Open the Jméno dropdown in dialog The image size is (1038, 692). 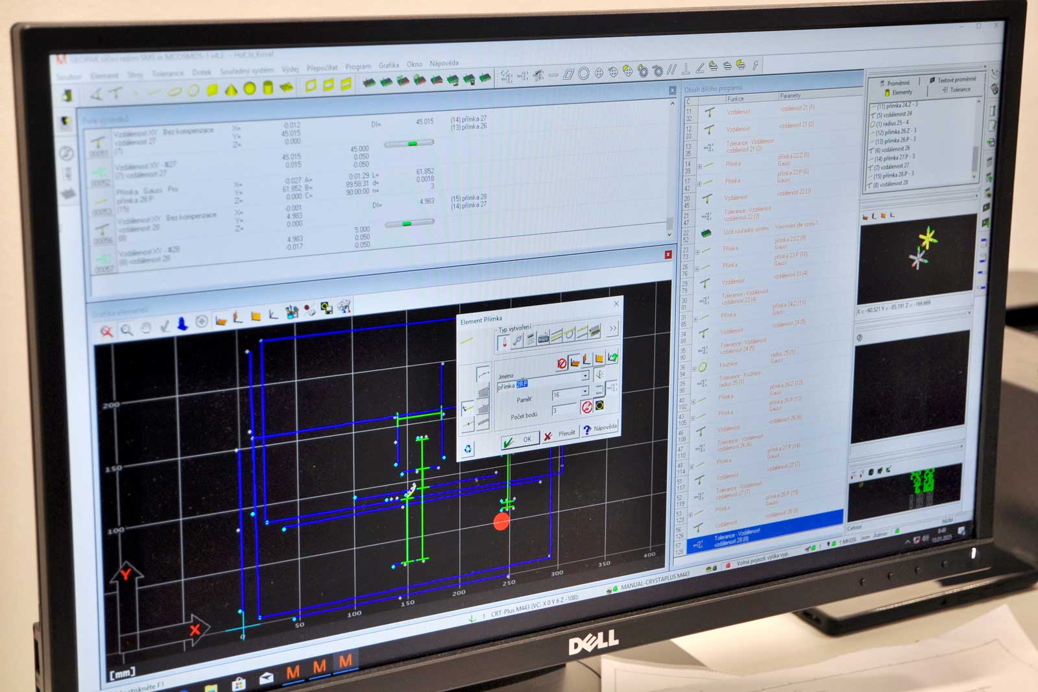585,376
